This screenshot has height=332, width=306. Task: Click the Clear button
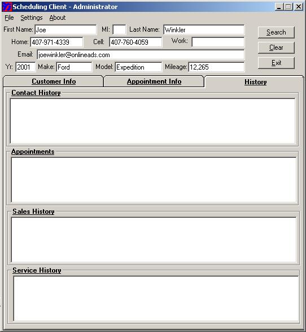click(276, 48)
